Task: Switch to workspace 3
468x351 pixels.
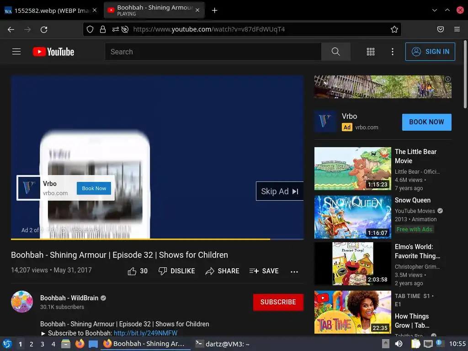Action: [x=43, y=344]
